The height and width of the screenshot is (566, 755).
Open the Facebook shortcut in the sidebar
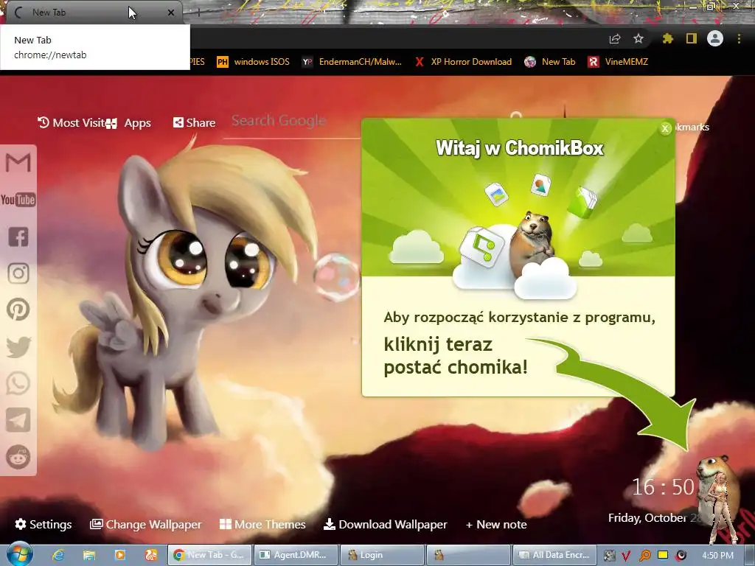tap(18, 237)
